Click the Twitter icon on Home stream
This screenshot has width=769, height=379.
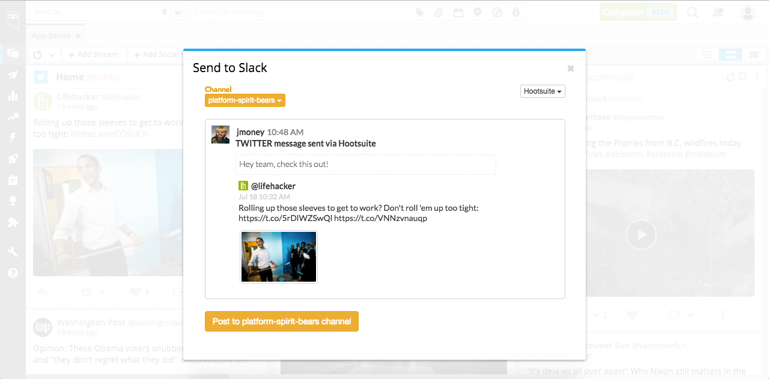pos(40,77)
